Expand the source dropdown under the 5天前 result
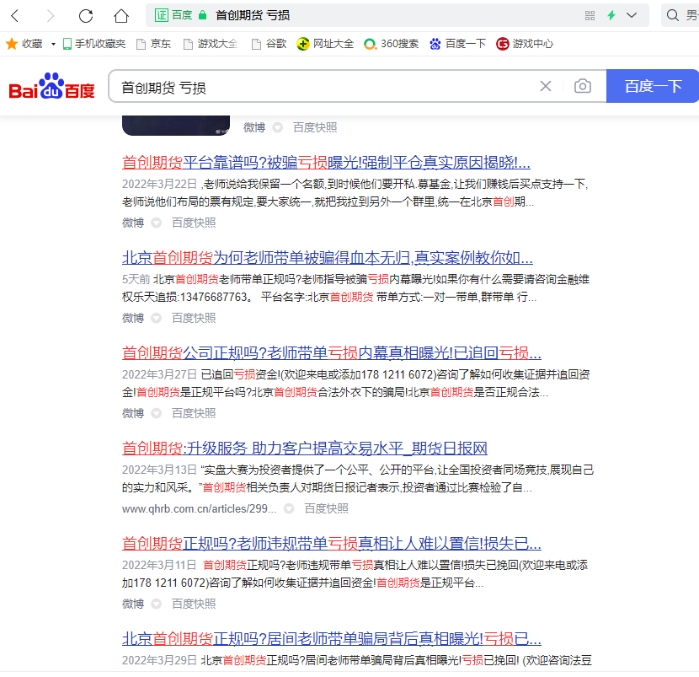The height and width of the screenshot is (677, 699). pos(156,318)
